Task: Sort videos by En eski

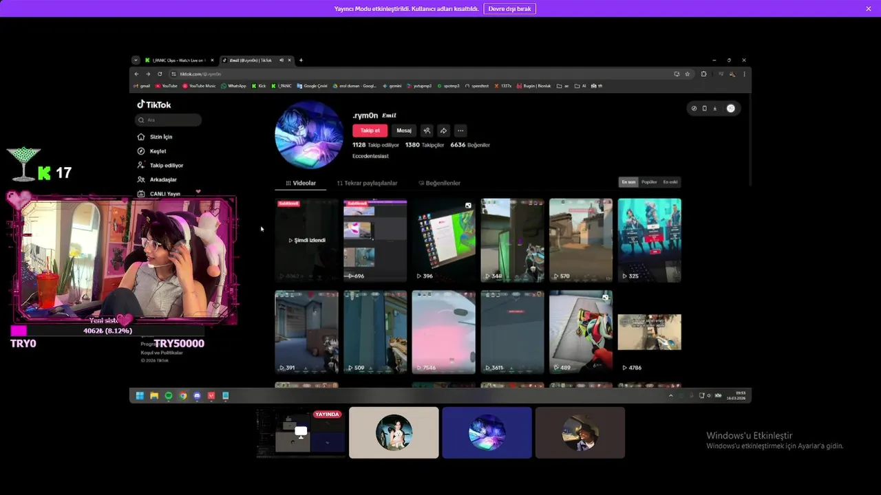Action: pyautogui.click(x=670, y=182)
